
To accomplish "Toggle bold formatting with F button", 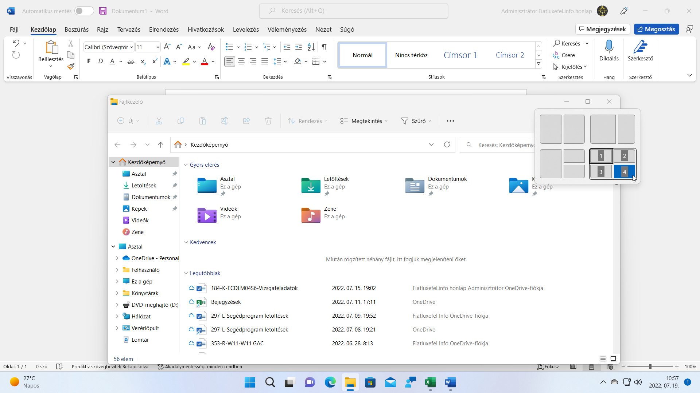I will point(89,61).
